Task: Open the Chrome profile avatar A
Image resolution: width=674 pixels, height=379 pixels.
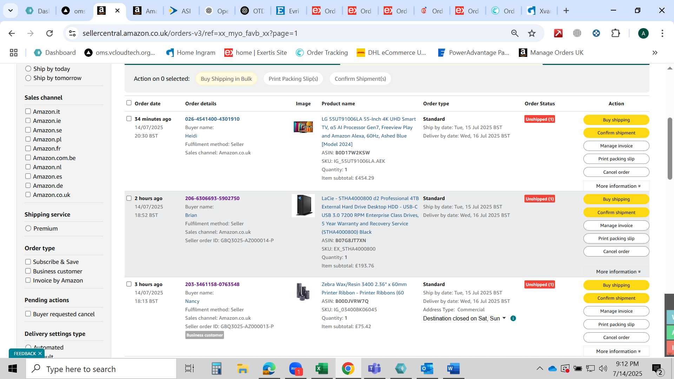Action: [x=643, y=33]
